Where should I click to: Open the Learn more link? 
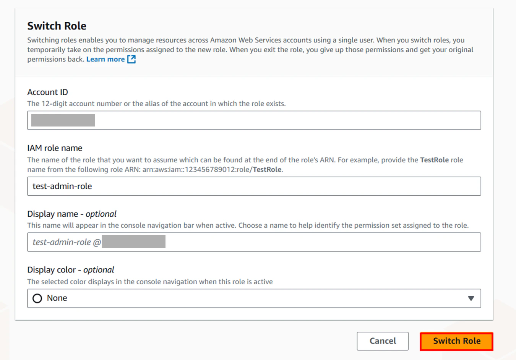(105, 59)
